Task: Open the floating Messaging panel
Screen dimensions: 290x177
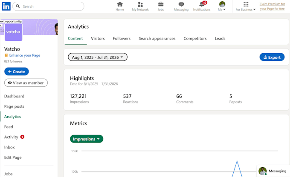Action: (273, 171)
